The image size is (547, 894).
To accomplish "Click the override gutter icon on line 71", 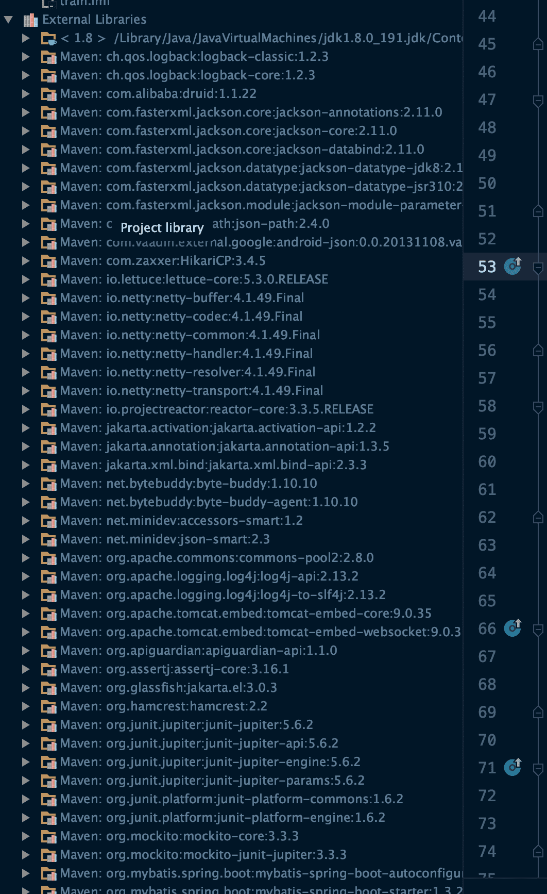I will tap(512, 767).
